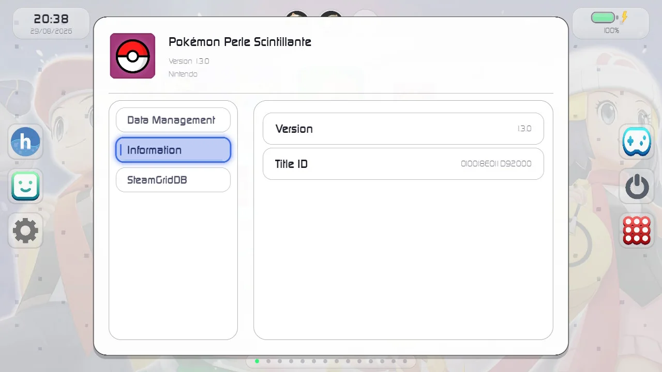Select the Data Management menu item

click(x=173, y=120)
